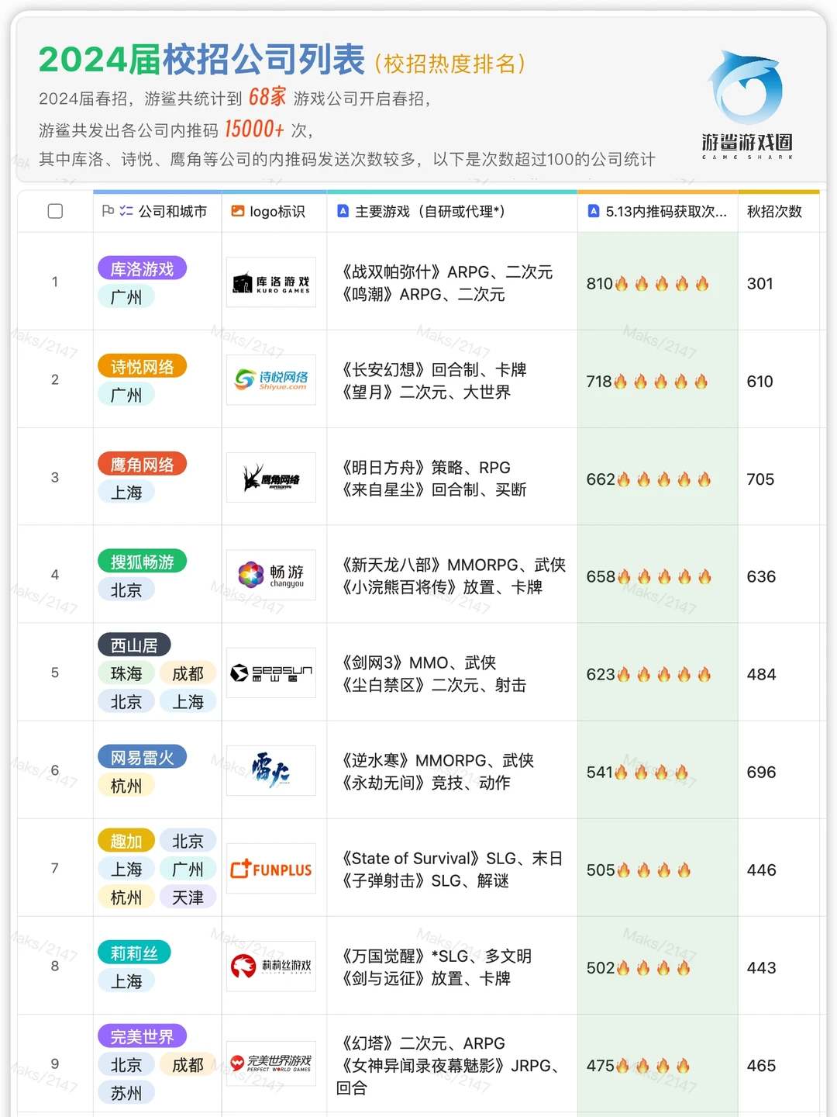Select the 《明日方舟》策略、RPG text
837x1117 pixels.
pyautogui.click(x=426, y=467)
